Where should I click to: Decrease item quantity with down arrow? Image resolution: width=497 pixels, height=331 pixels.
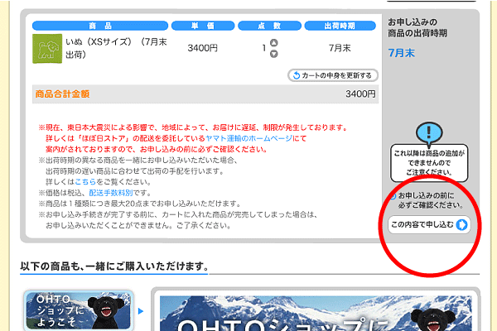point(274,54)
